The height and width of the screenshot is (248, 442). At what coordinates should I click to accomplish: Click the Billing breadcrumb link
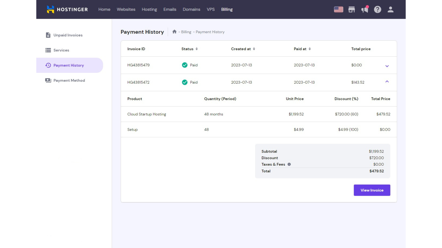point(186,32)
